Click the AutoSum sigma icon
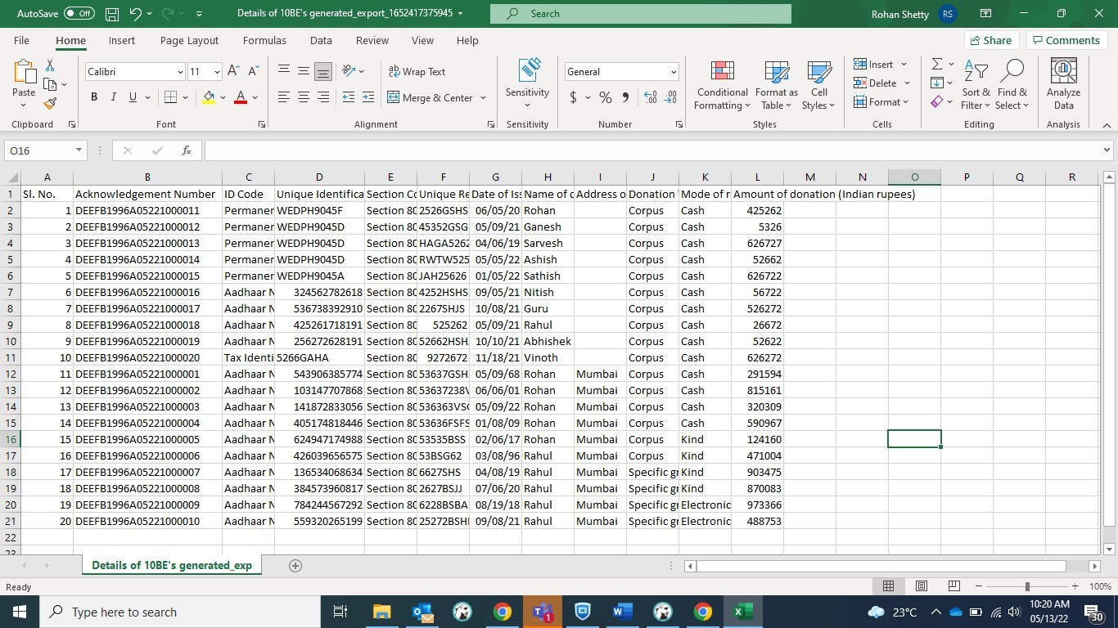Image resolution: width=1118 pixels, height=628 pixels. 937,64
